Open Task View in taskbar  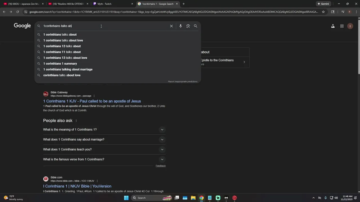tap(177, 198)
